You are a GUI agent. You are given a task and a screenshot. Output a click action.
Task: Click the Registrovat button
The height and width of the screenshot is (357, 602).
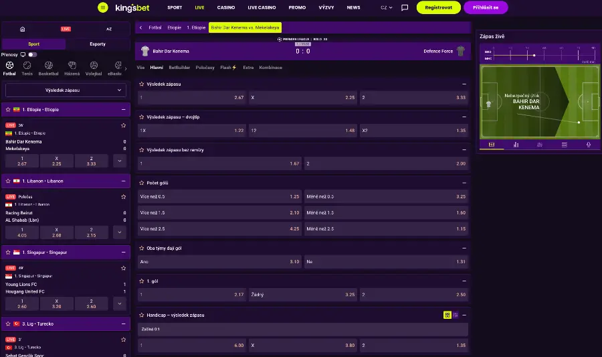(x=438, y=7)
